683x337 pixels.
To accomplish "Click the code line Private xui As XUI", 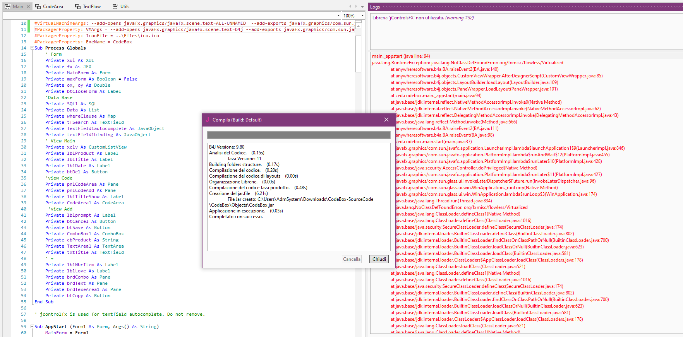I will point(70,60).
